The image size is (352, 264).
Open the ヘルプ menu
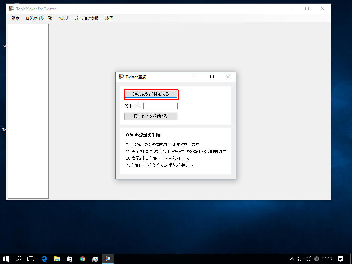coord(63,18)
